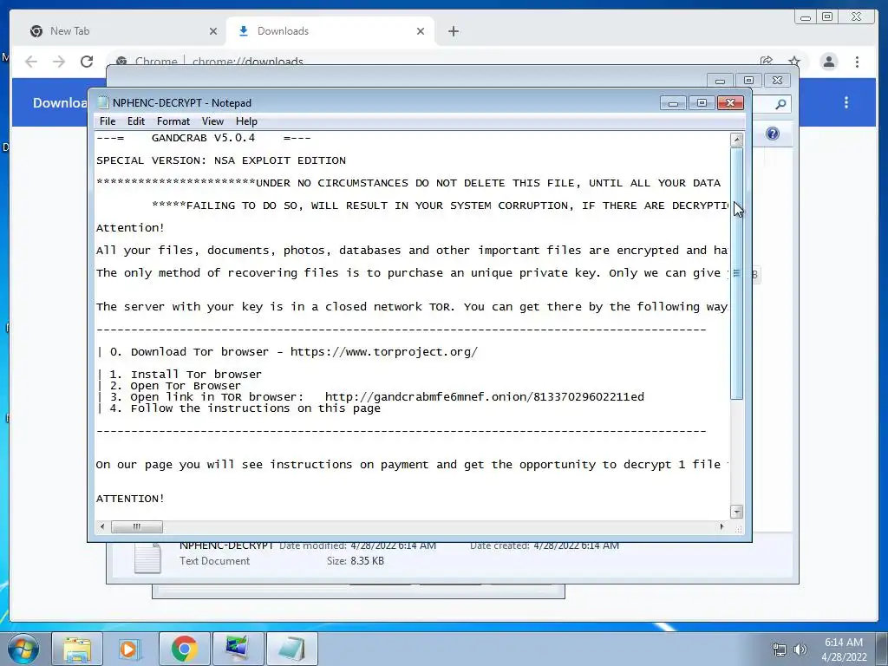This screenshot has height=666, width=888.
Task: Click the torproject.org URL text
Action: 384,352
